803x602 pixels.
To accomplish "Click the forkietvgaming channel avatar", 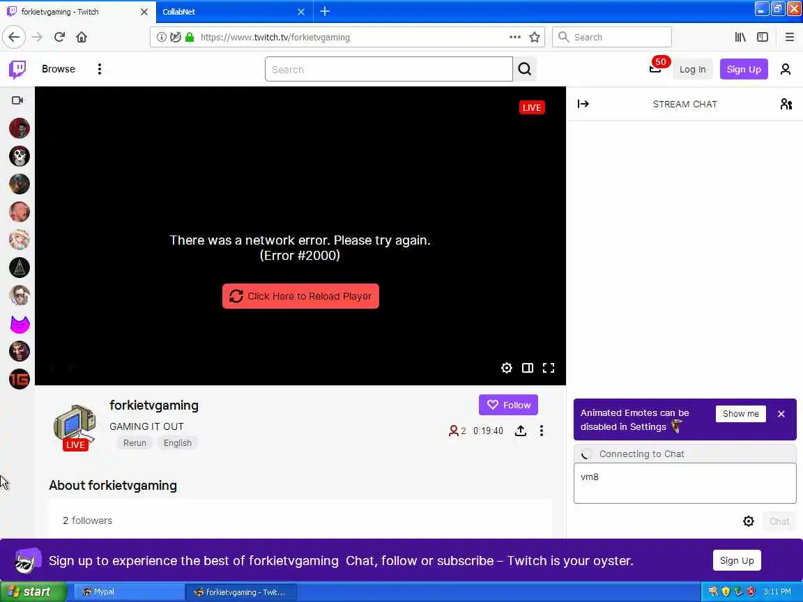I will 75,426.
